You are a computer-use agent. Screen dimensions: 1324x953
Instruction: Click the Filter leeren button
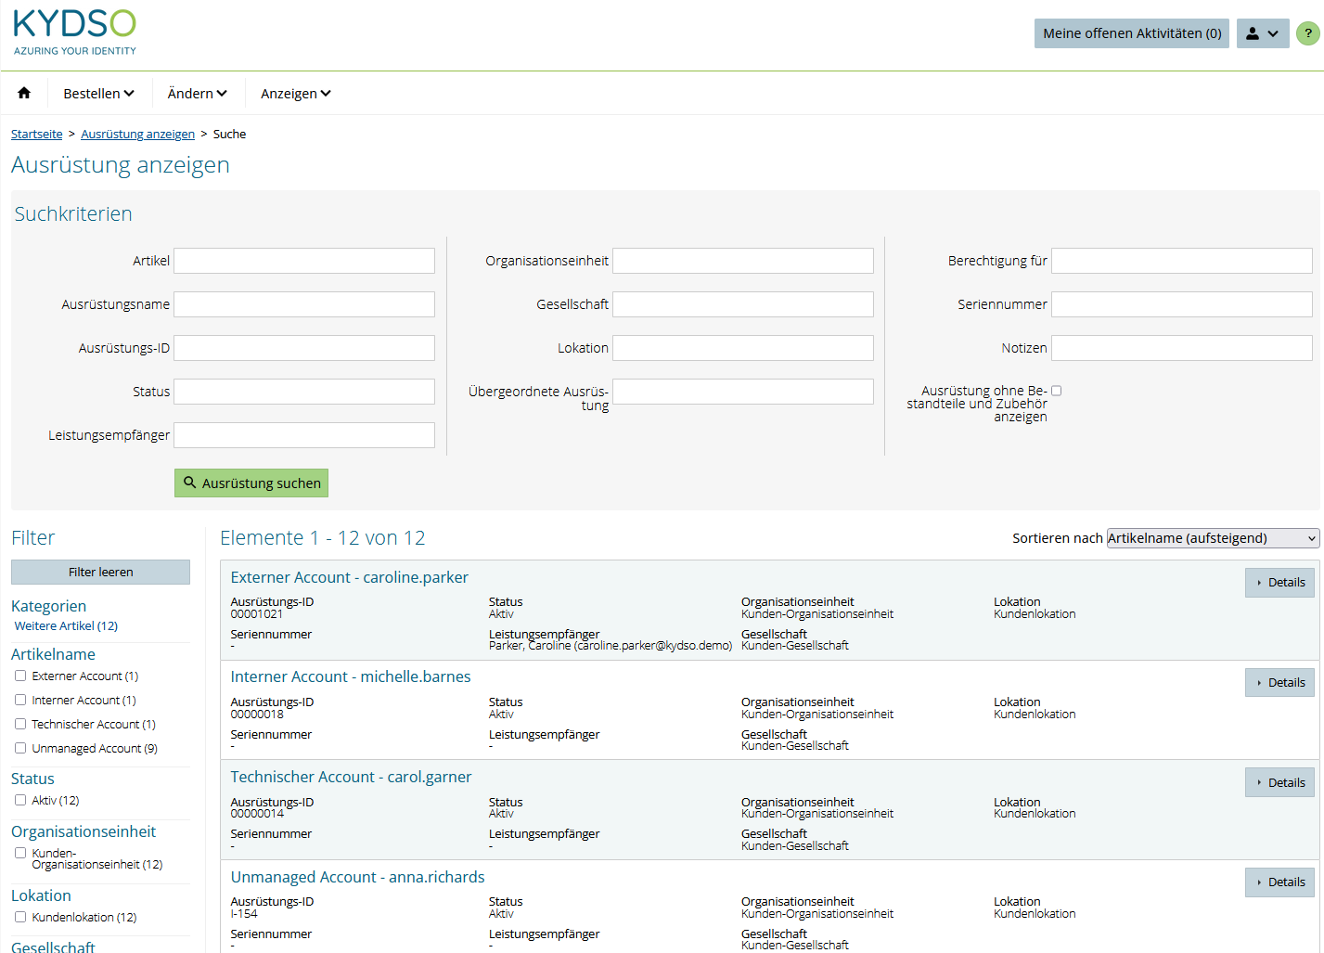[x=100, y=572]
